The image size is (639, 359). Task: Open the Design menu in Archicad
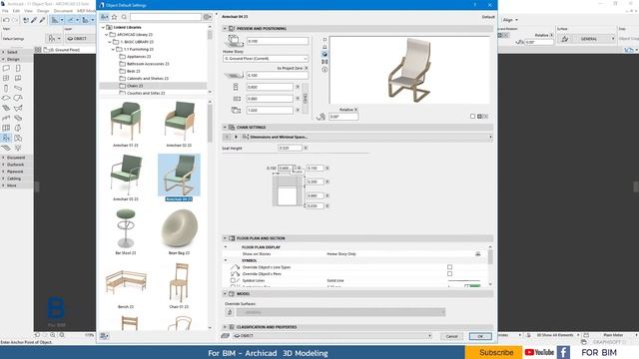43,11
